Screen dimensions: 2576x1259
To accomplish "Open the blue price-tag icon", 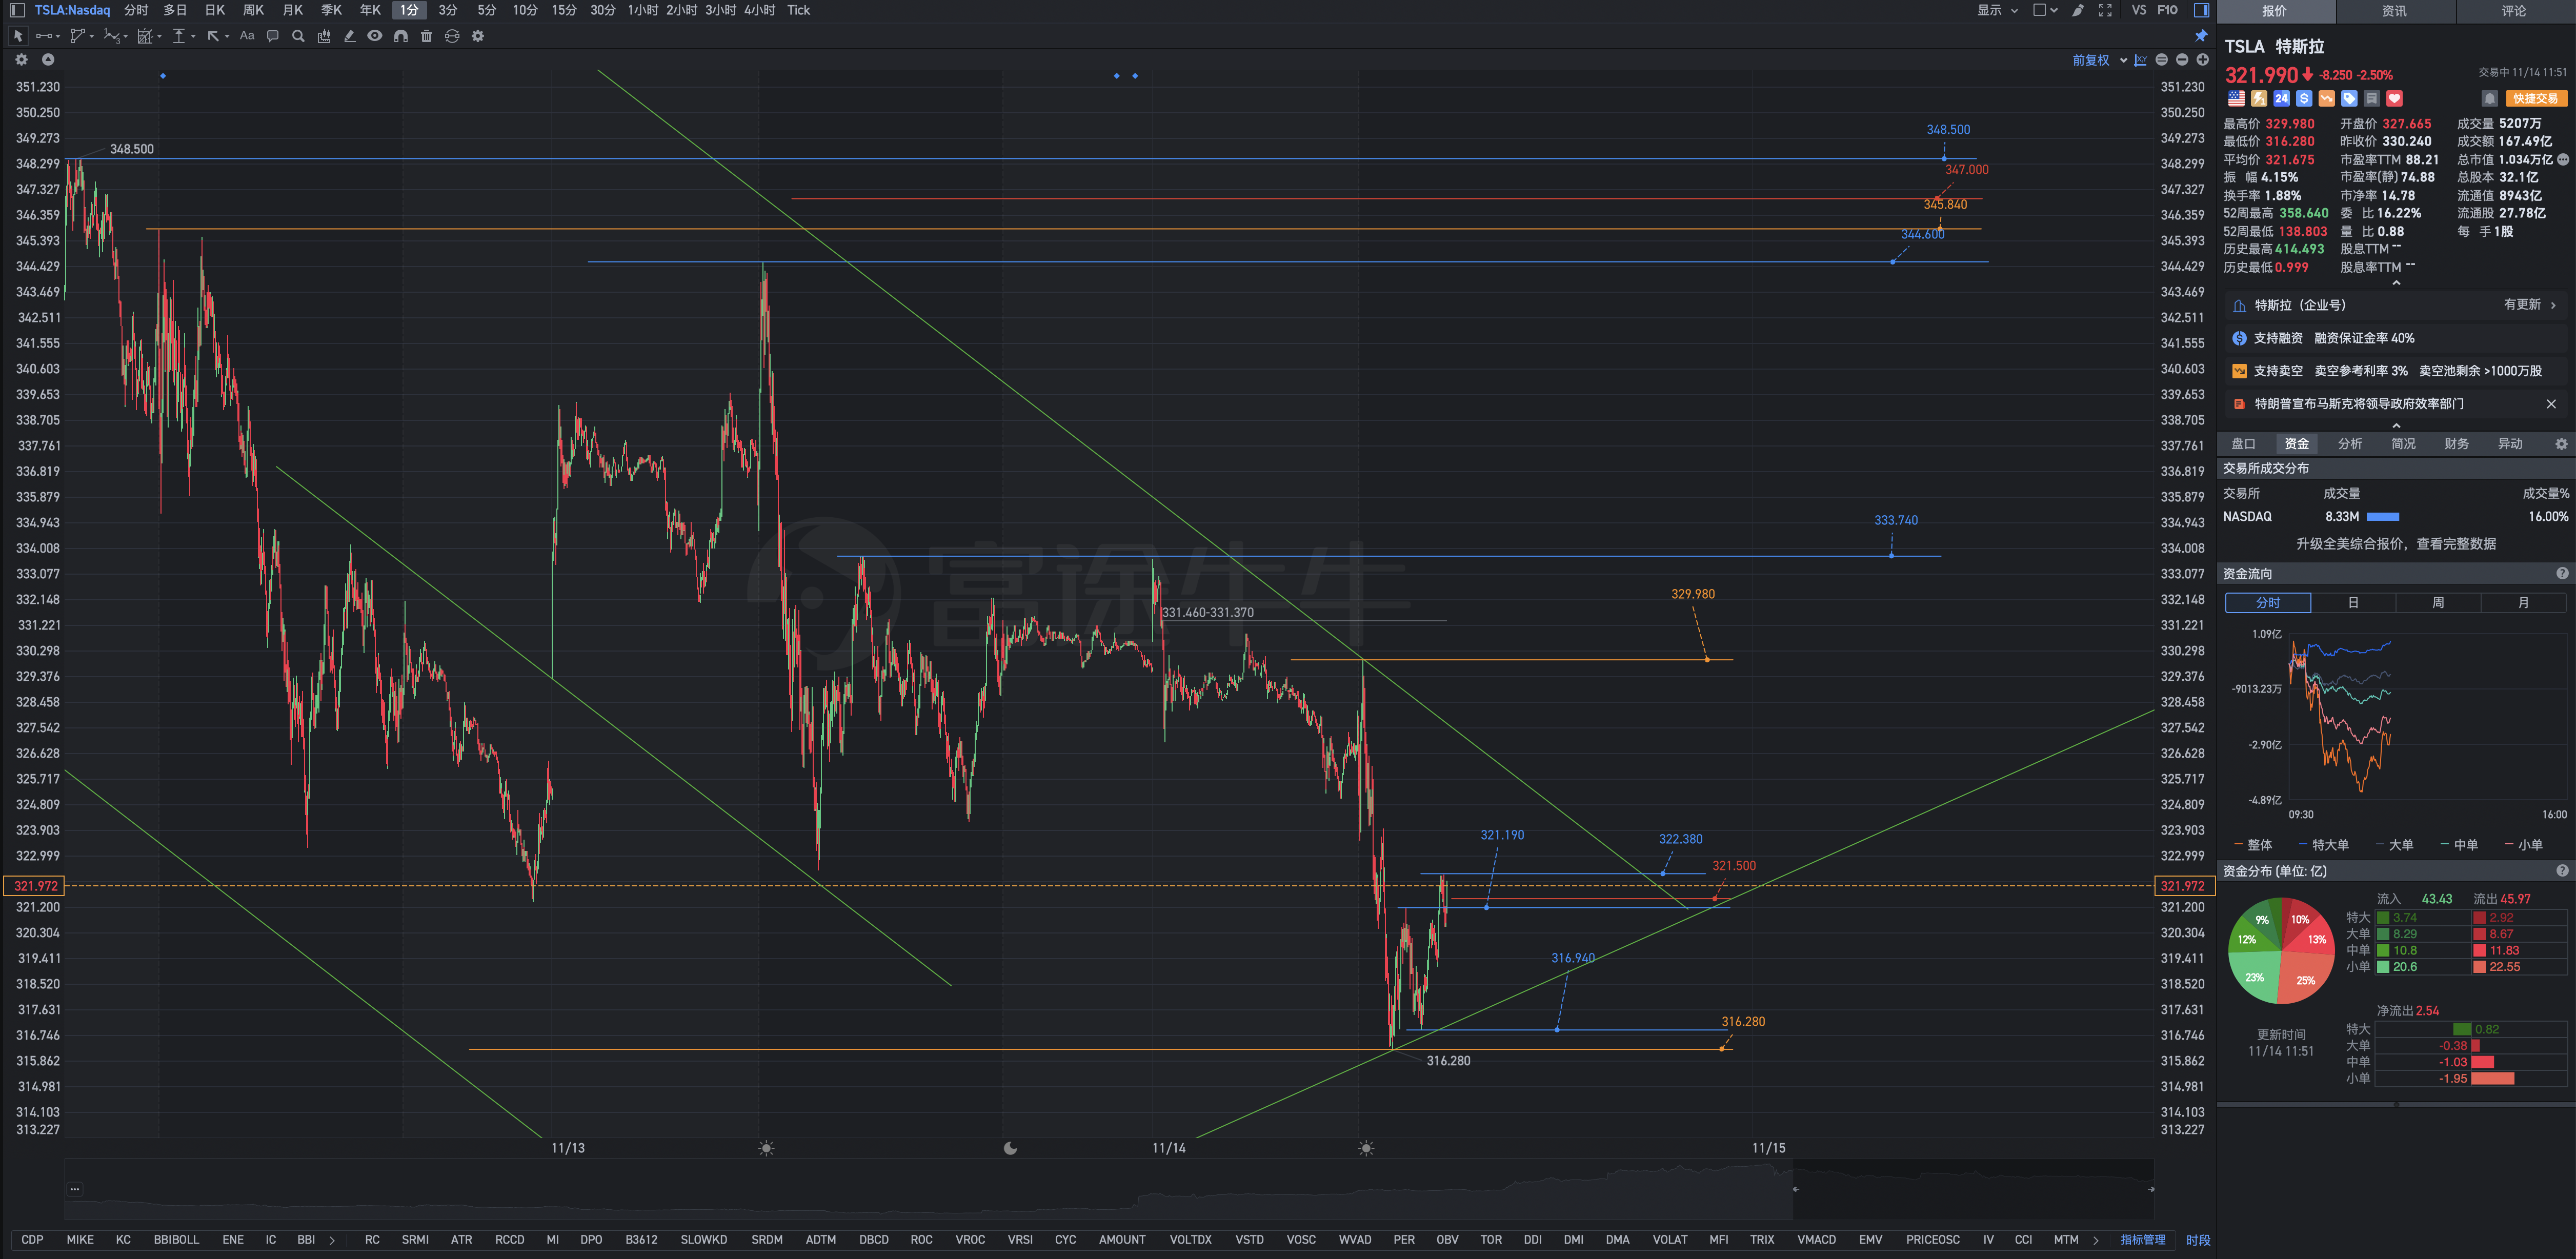I will click(x=2349, y=99).
